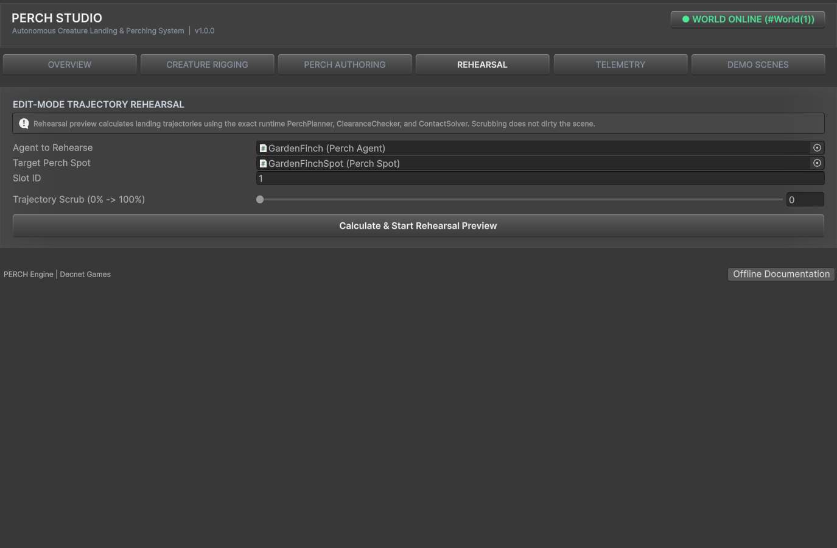Image resolution: width=837 pixels, height=548 pixels.
Task: Click Calculate & Start Rehearsal Preview button
Action: click(x=418, y=226)
